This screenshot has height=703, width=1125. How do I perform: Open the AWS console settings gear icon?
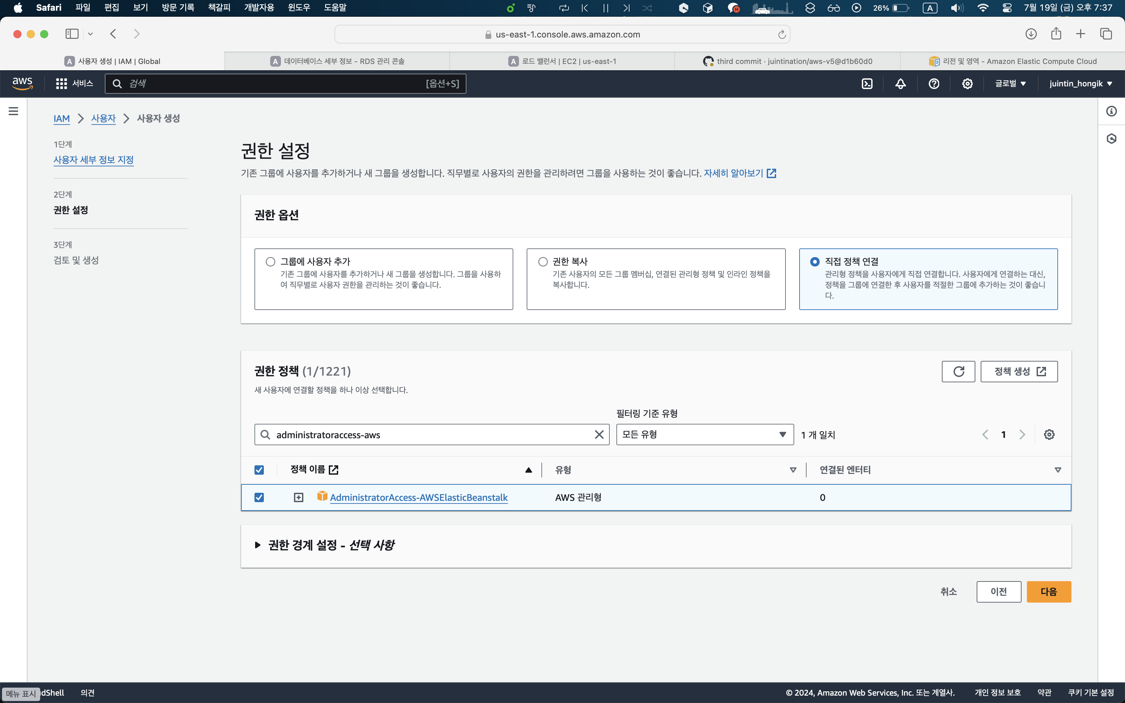point(967,84)
